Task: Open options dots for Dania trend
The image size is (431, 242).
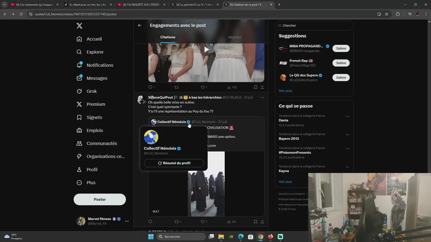Action: (347, 116)
